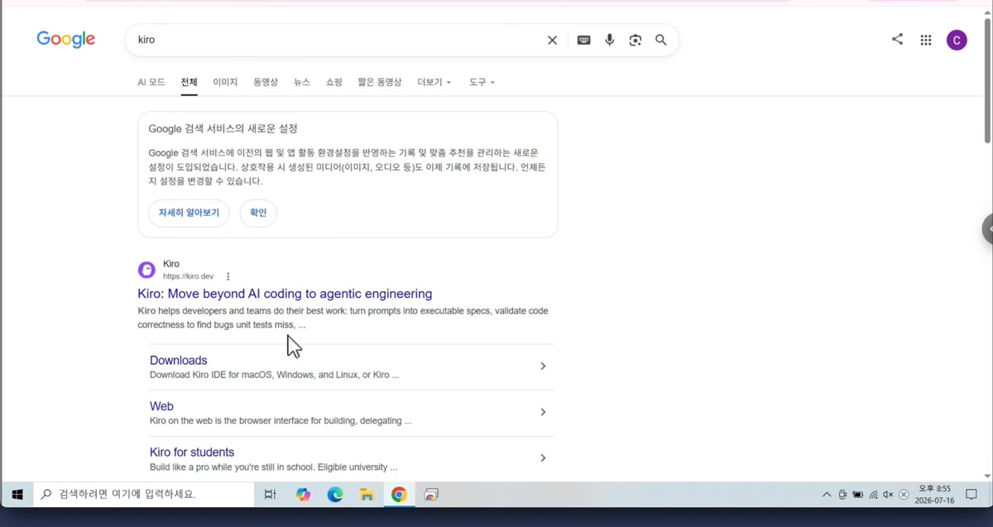Switch to Chrome in the taskbar
Screen dimensions: 993x527
(x=399, y=495)
